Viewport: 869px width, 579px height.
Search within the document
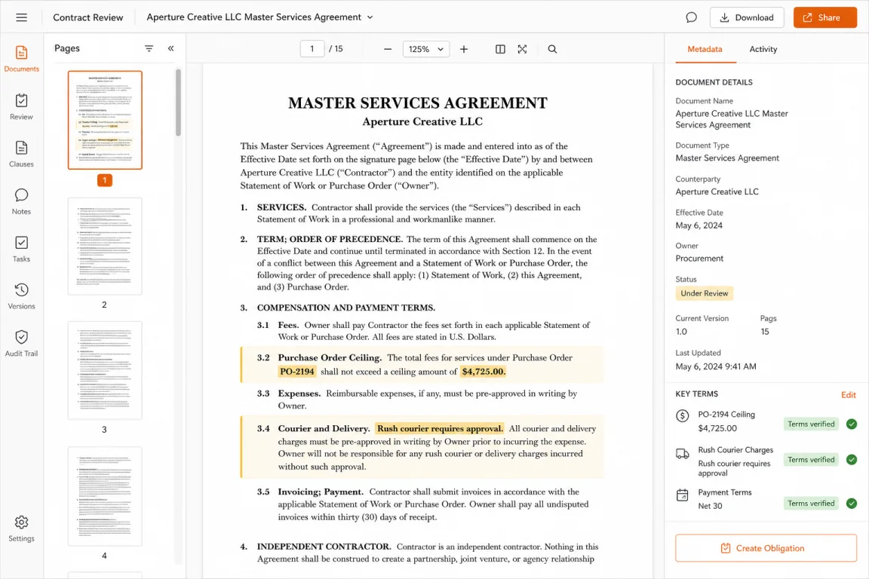[x=552, y=49]
